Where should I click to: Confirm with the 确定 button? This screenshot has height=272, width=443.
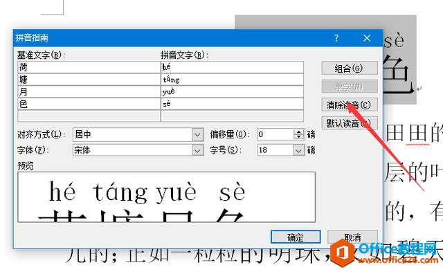coord(296,237)
